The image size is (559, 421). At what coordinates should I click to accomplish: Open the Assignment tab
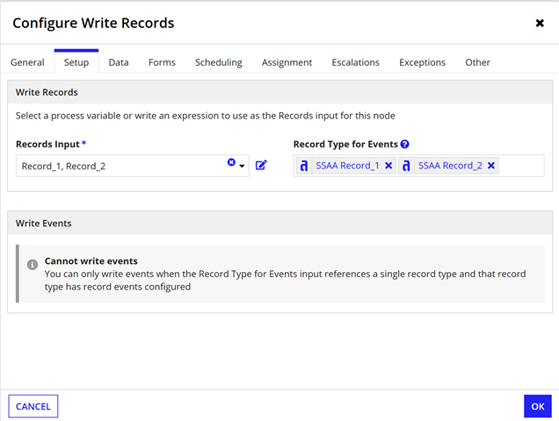(287, 62)
